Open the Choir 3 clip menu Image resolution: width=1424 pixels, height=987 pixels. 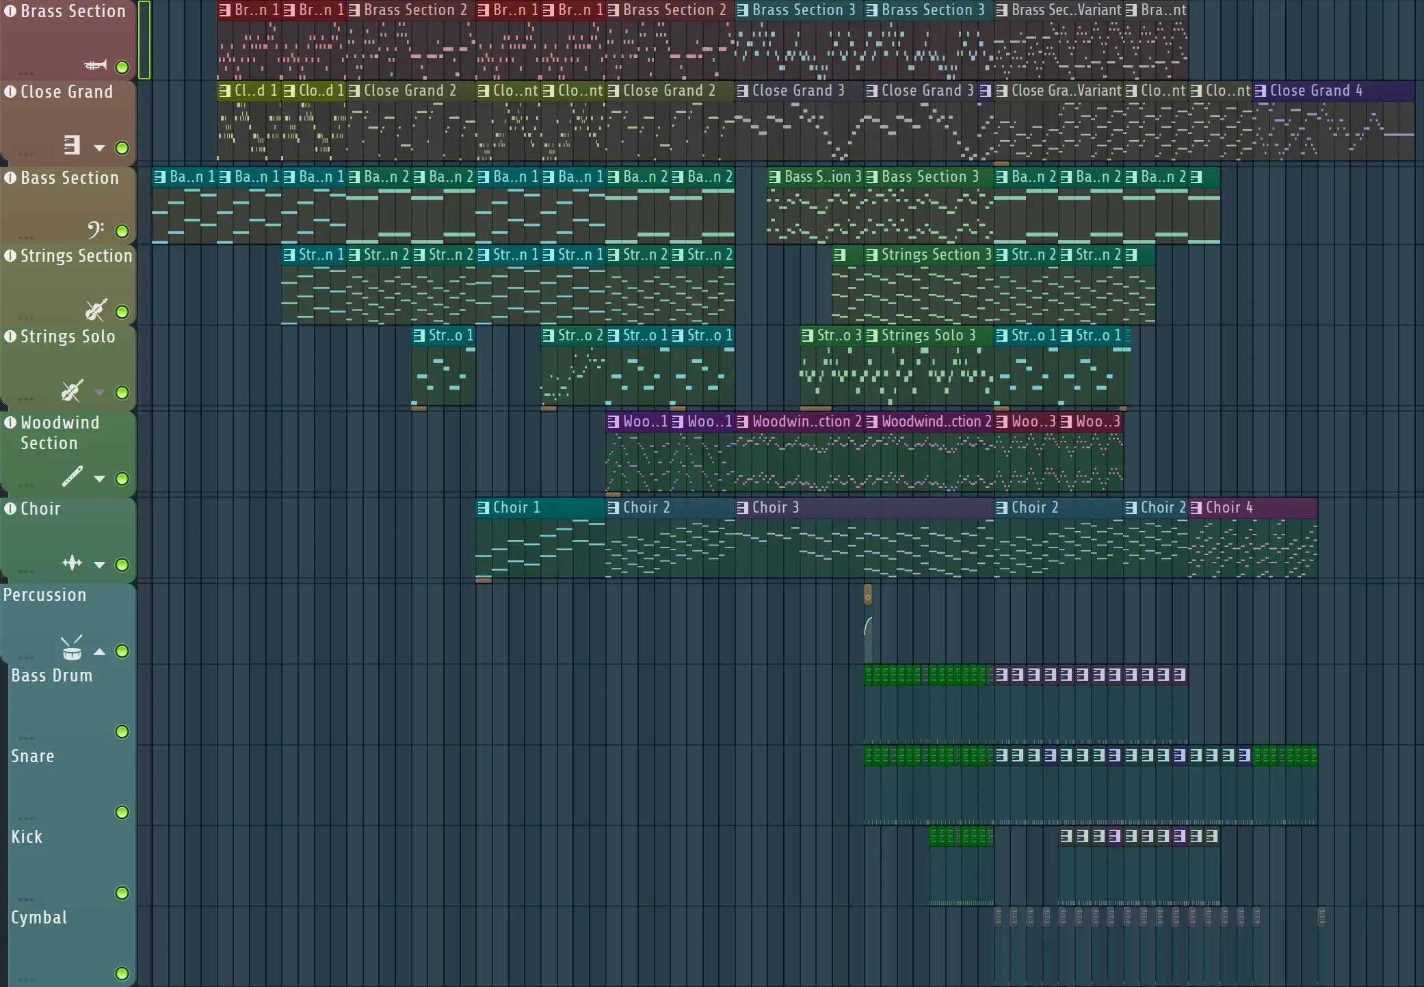743,508
